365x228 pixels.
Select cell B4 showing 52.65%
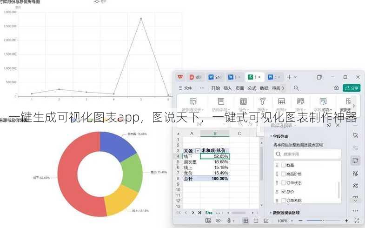pyautogui.click(x=215, y=156)
